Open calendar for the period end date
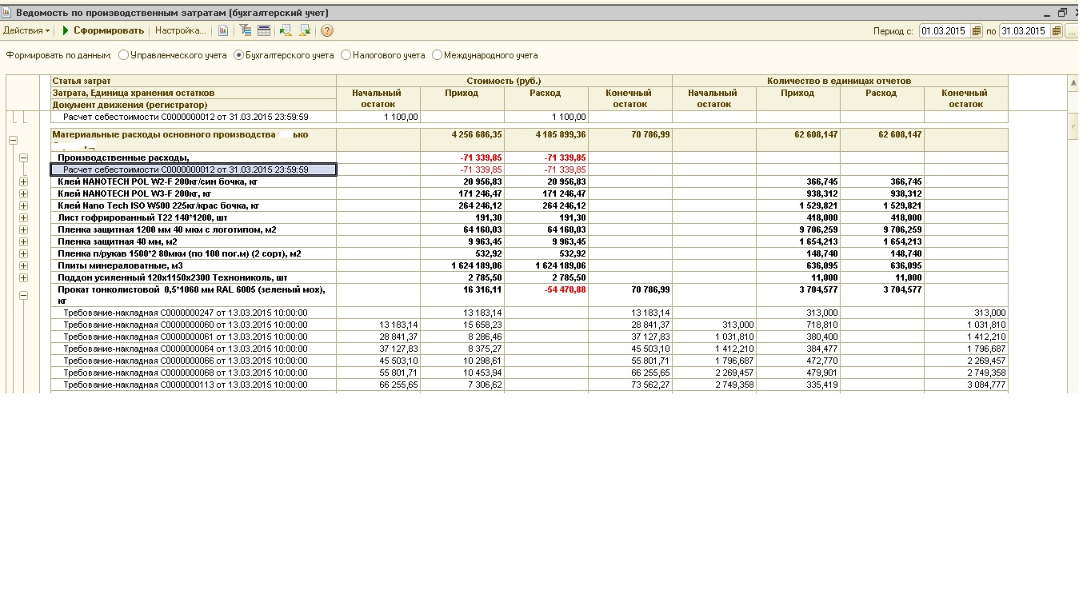1091x614 pixels. point(1057,31)
